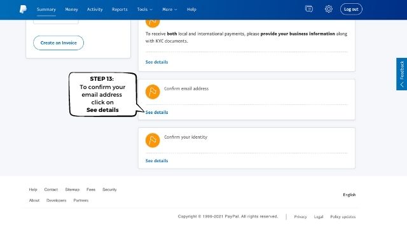Open the settings gear icon

point(329,9)
